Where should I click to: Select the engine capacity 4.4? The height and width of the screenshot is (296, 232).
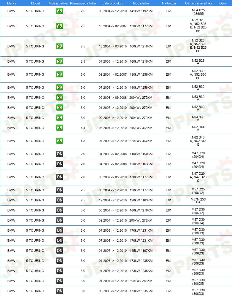tap(83, 128)
